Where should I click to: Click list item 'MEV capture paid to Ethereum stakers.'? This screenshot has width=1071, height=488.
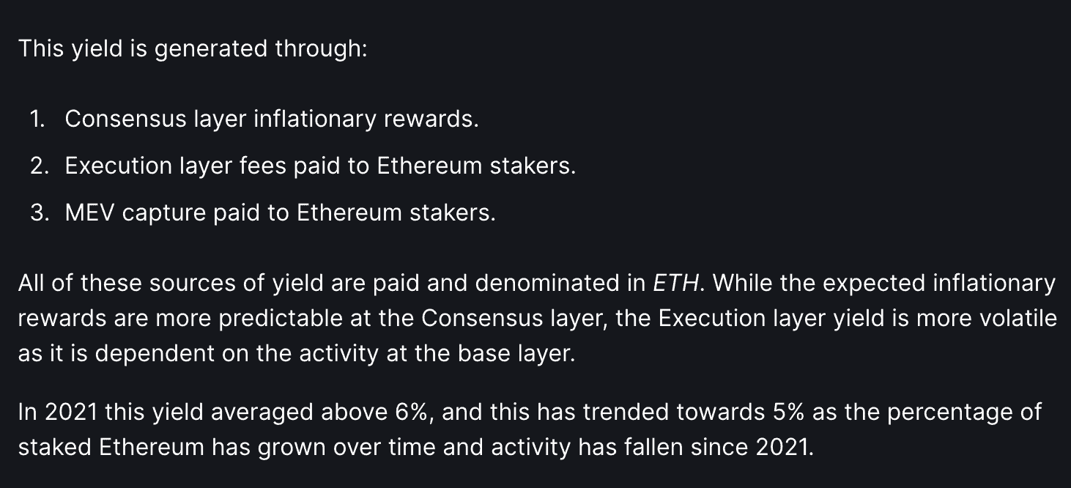pyautogui.click(x=280, y=213)
